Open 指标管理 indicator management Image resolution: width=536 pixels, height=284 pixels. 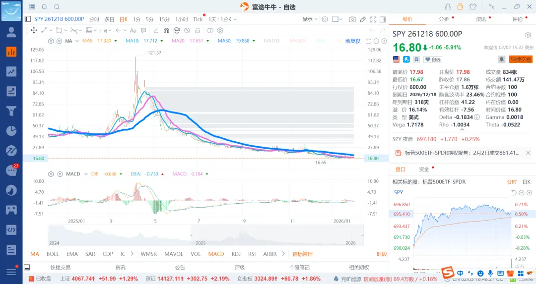(303, 254)
